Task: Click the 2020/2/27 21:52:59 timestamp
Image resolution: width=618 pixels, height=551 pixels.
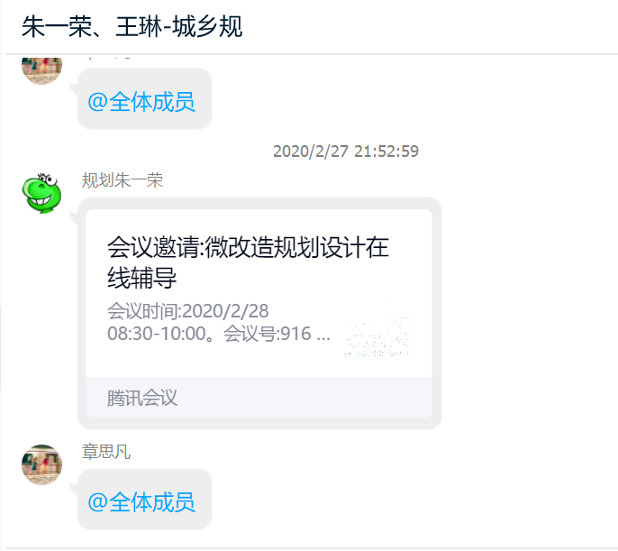Action: coord(346,152)
